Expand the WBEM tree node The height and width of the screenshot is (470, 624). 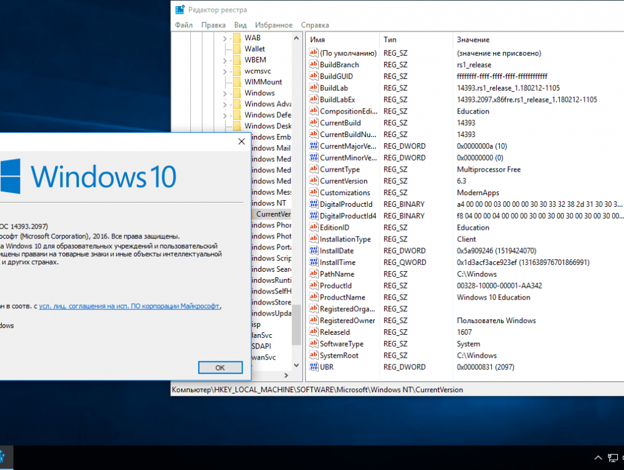tap(225, 61)
